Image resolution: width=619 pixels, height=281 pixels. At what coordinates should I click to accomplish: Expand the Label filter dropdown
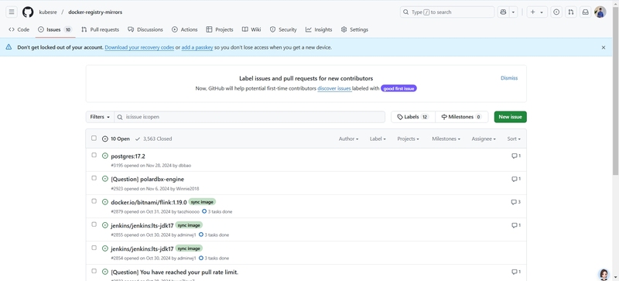(378, 139)
